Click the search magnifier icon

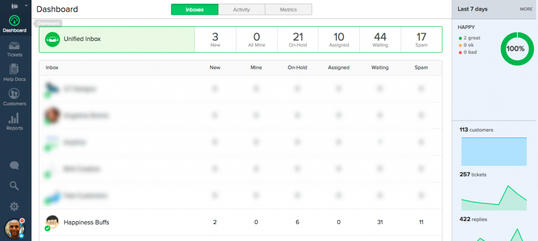(14, 185)
